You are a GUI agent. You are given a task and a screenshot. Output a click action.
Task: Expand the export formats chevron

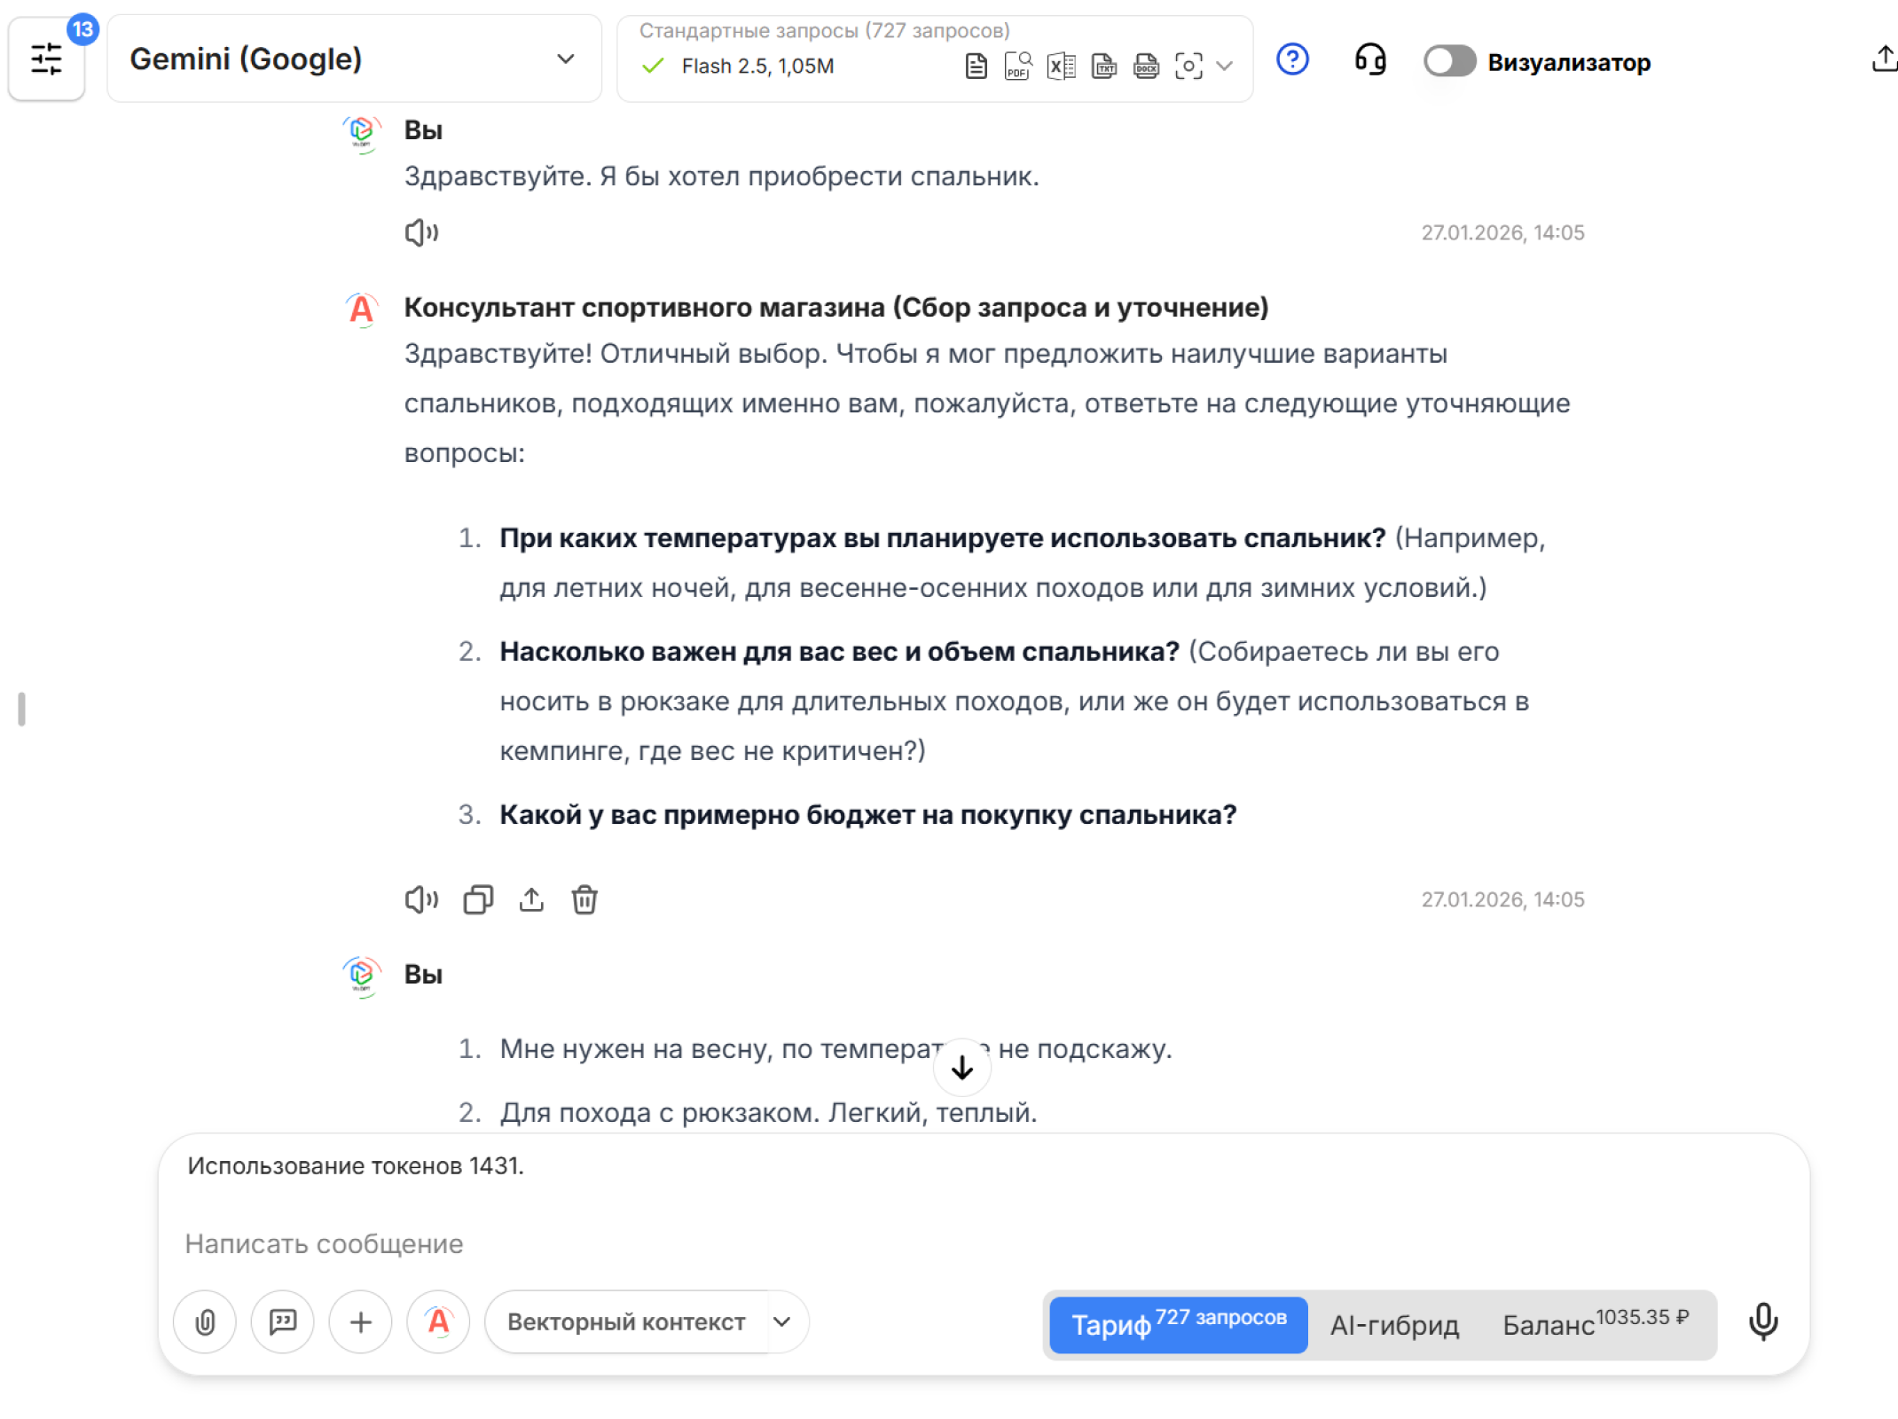pyautogui.click(x=1227, y=67)
